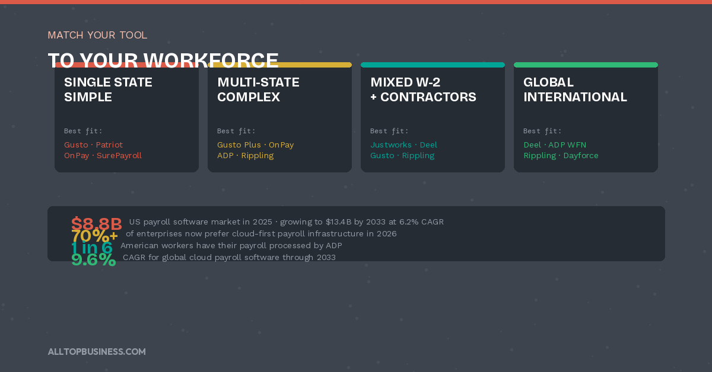Click the '70%+' statistic
The image size is (712, 372).
click(x=94, y=236)
